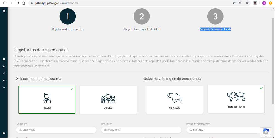Open the Fecha de Nacimiento date field
This screenshot has height=138, width=275.
226,130
